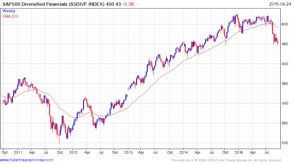The image size is (294, 164).
Task: Click the 200 price axis label
Action: click(285, 143)
